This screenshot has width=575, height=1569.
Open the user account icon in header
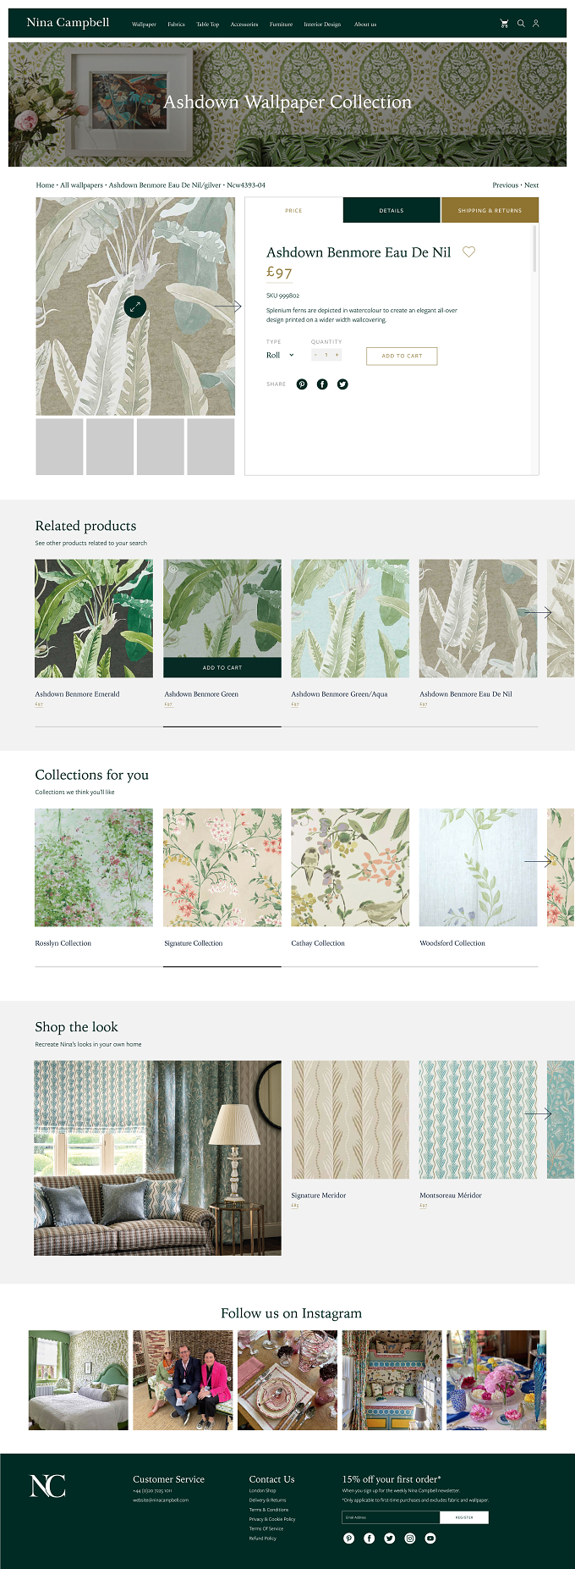tap(535, 24)
